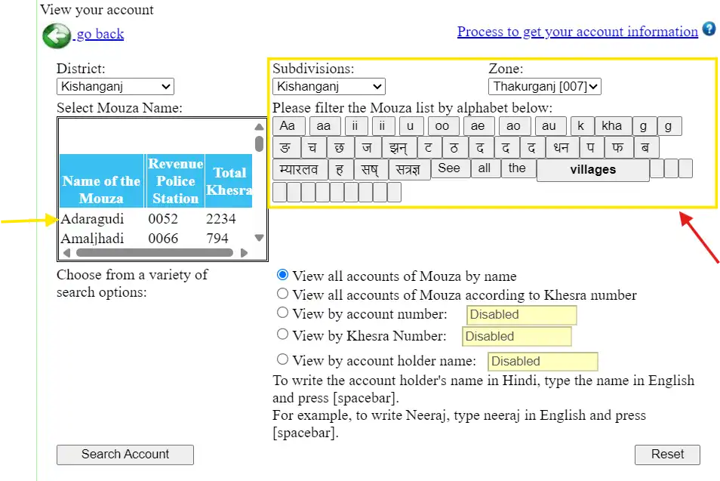Click the Search Account button
The height and width of the screenshot is (481, 720).
(125, 455)
